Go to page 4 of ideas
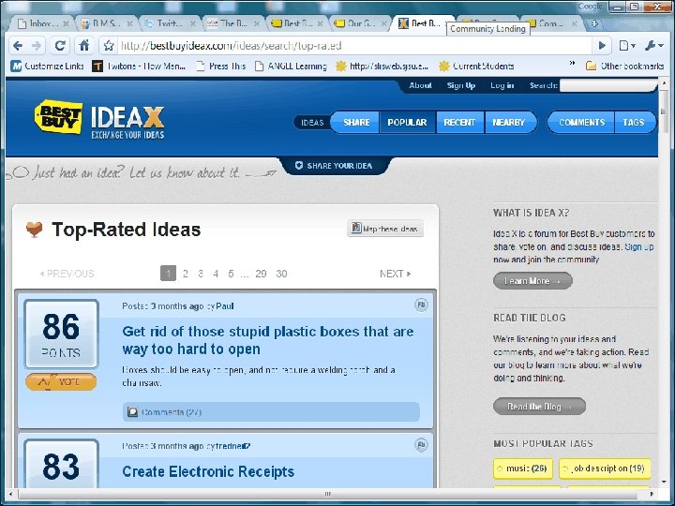 [x=216, y=274]
